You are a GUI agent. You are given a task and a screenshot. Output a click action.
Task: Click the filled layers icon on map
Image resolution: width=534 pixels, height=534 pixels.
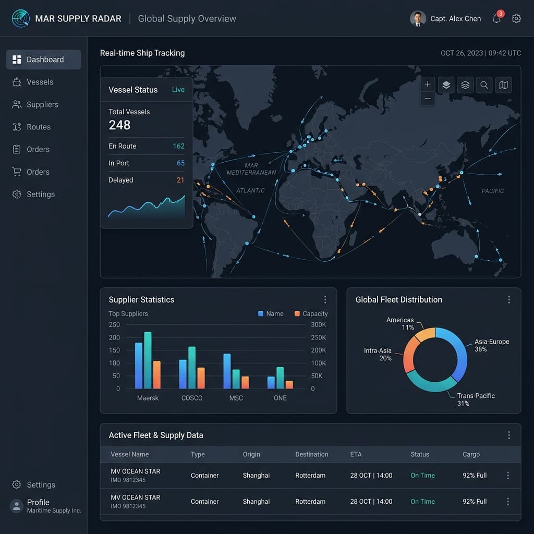point(446,85)
